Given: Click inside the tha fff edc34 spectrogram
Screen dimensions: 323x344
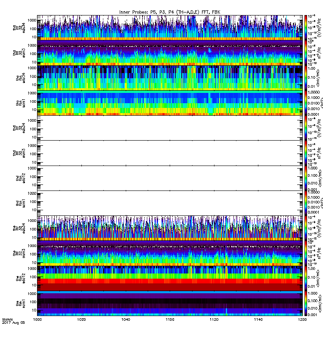Looking at the screenshot, I should pyautogui.click(x=170, y=28).
